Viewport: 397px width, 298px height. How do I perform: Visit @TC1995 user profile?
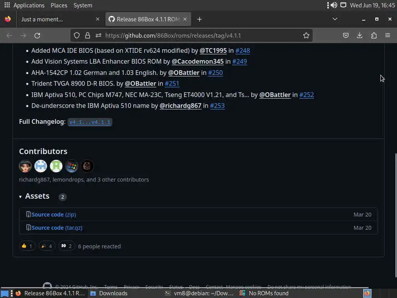(213, 50)
